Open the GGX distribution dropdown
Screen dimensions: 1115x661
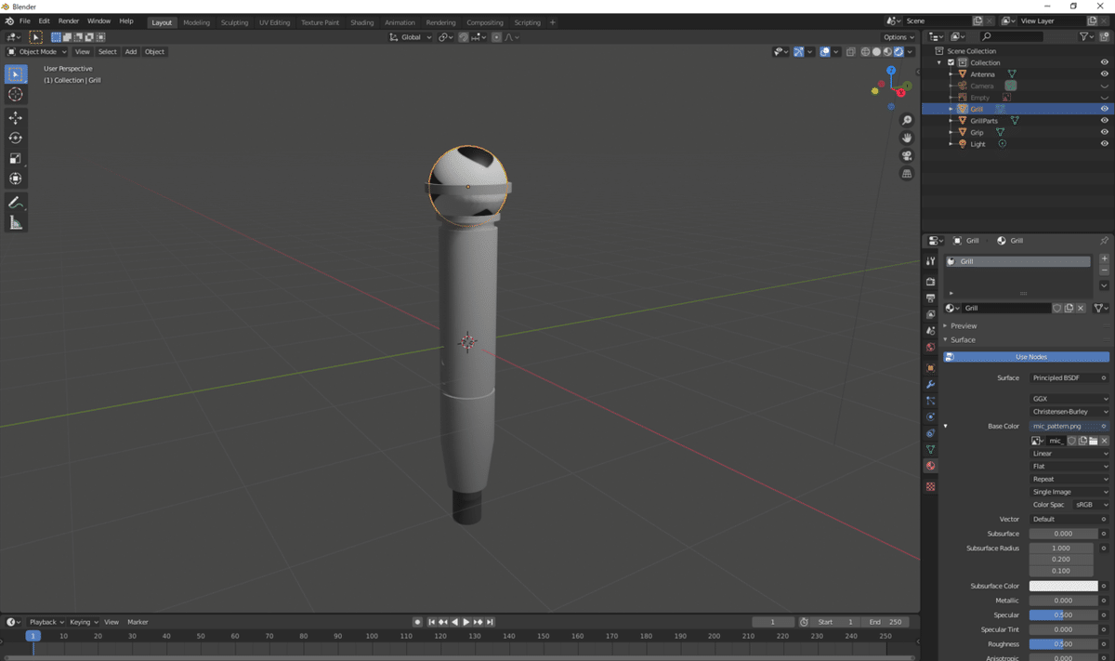click(x=1069, y=399)
